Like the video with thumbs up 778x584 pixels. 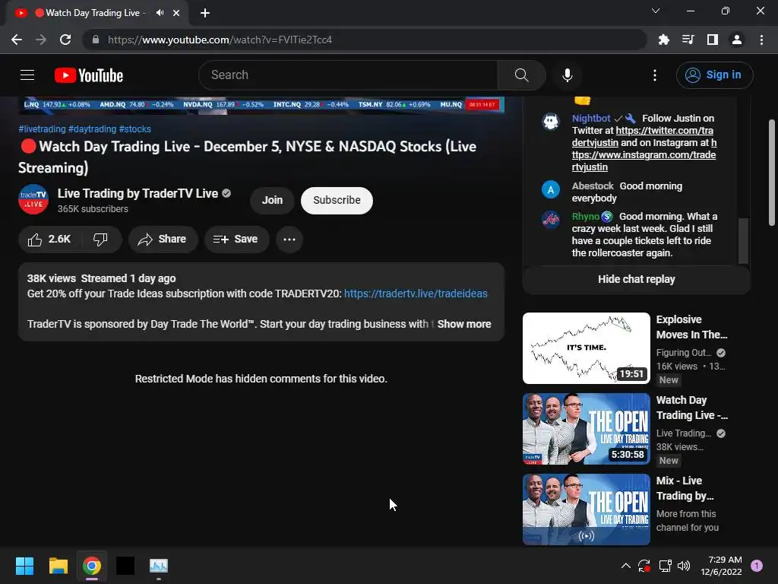[49, 240]
